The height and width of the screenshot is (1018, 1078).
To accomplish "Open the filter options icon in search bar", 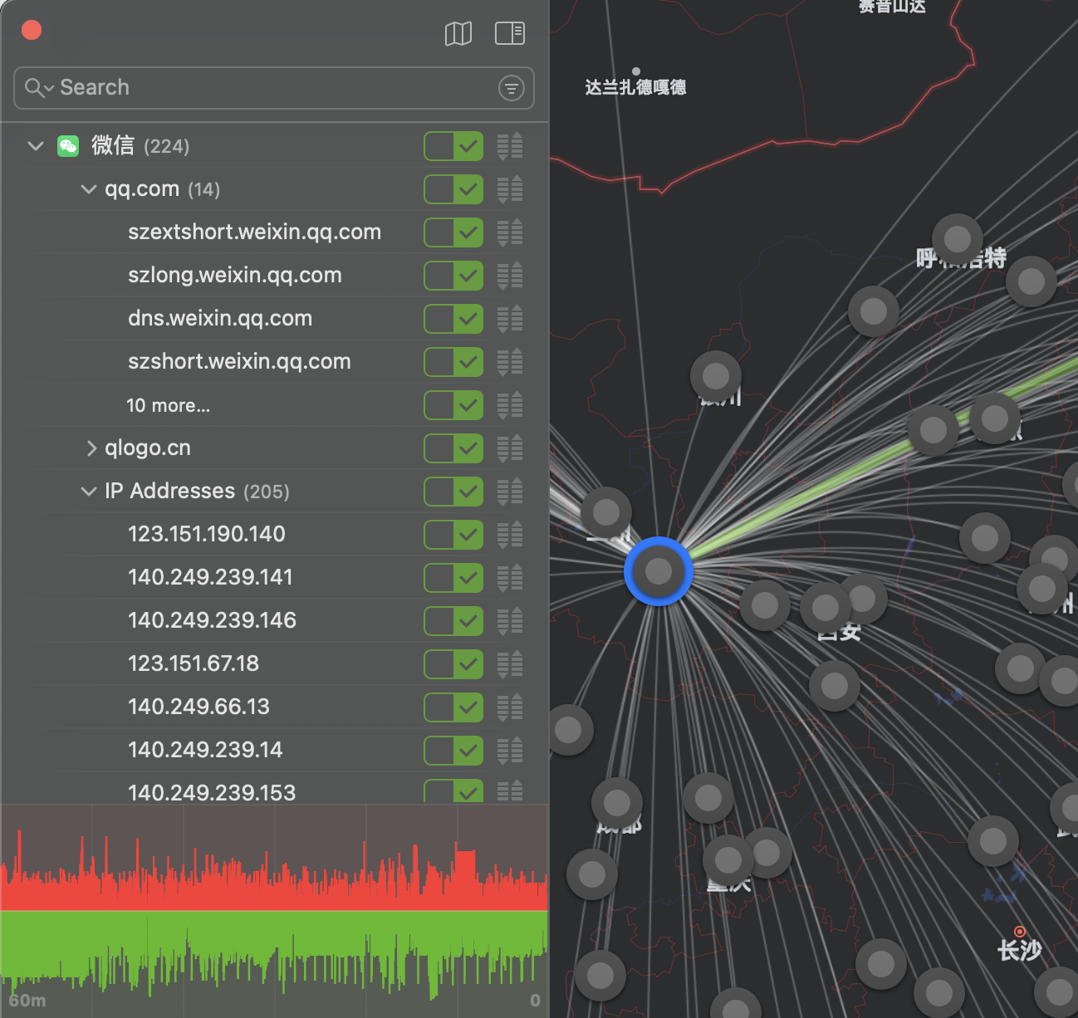I will (x=512, y=88).
